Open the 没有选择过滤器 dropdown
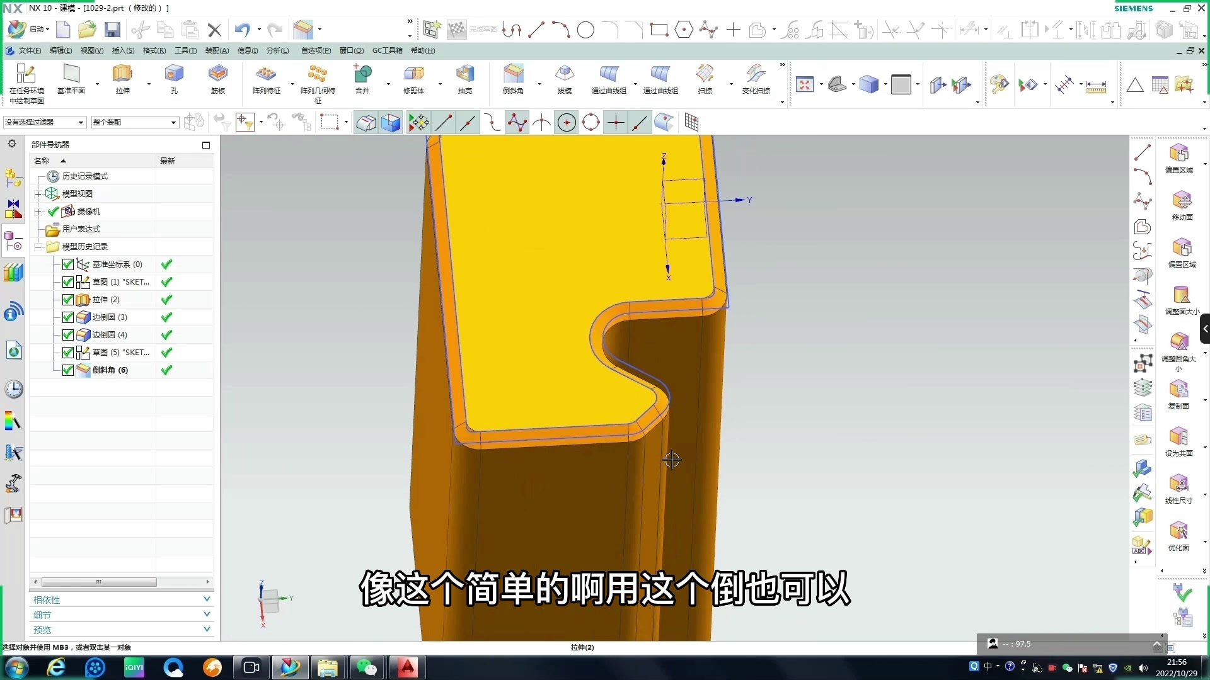Viewport: 1210px width, 680px height. (81, 122)
